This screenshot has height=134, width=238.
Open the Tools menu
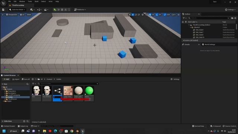click(x=30, y=1)
